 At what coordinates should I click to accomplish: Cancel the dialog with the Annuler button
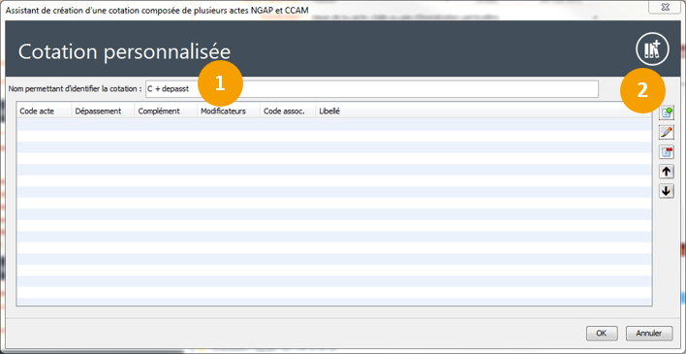pos(648,334)
